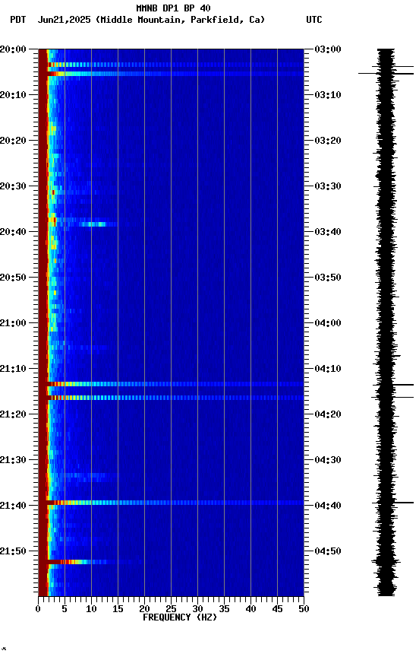Click the UTC time label 04:30
The height and width of the screenshot is (657, 419).
328,460
